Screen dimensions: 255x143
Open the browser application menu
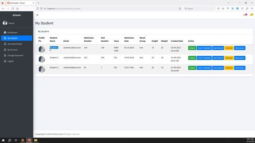point(252,8)
